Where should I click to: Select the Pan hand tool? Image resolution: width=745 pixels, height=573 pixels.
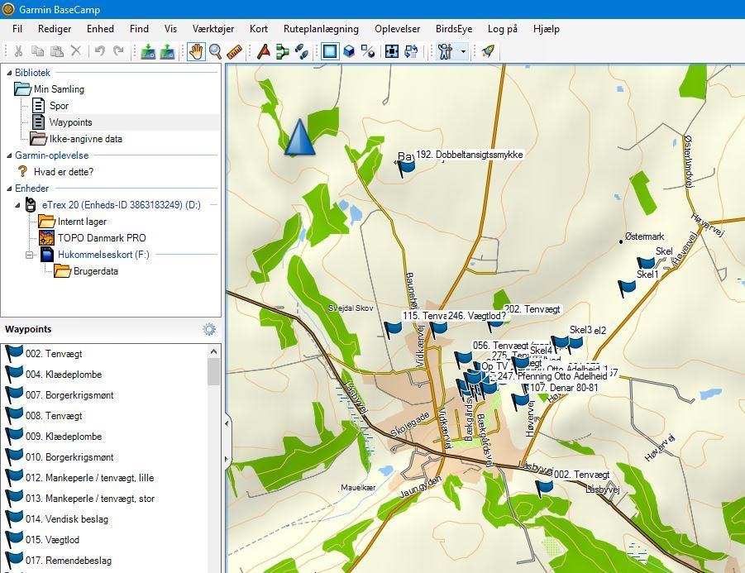point(196,51)
